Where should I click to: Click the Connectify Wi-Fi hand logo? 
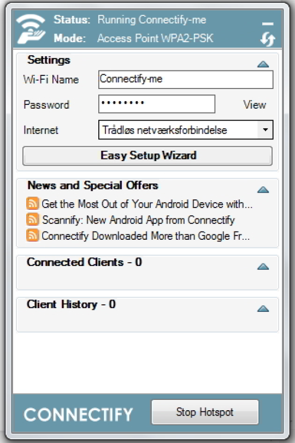pos(31,29)
